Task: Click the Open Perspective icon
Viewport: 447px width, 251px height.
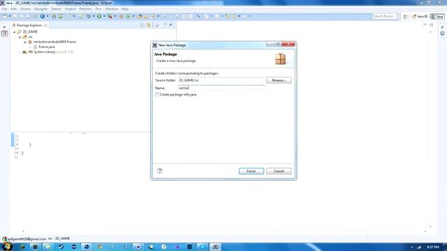Action: [405, 17]
